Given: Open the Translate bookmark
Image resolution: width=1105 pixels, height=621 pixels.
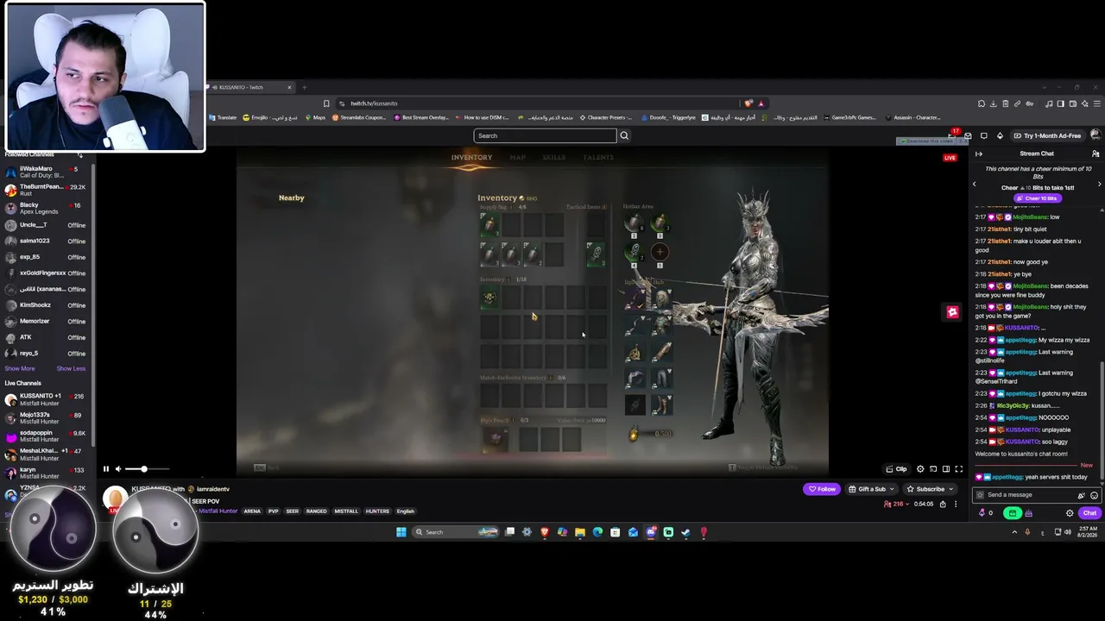Looking at the screenshot, I should click(223, 117).
